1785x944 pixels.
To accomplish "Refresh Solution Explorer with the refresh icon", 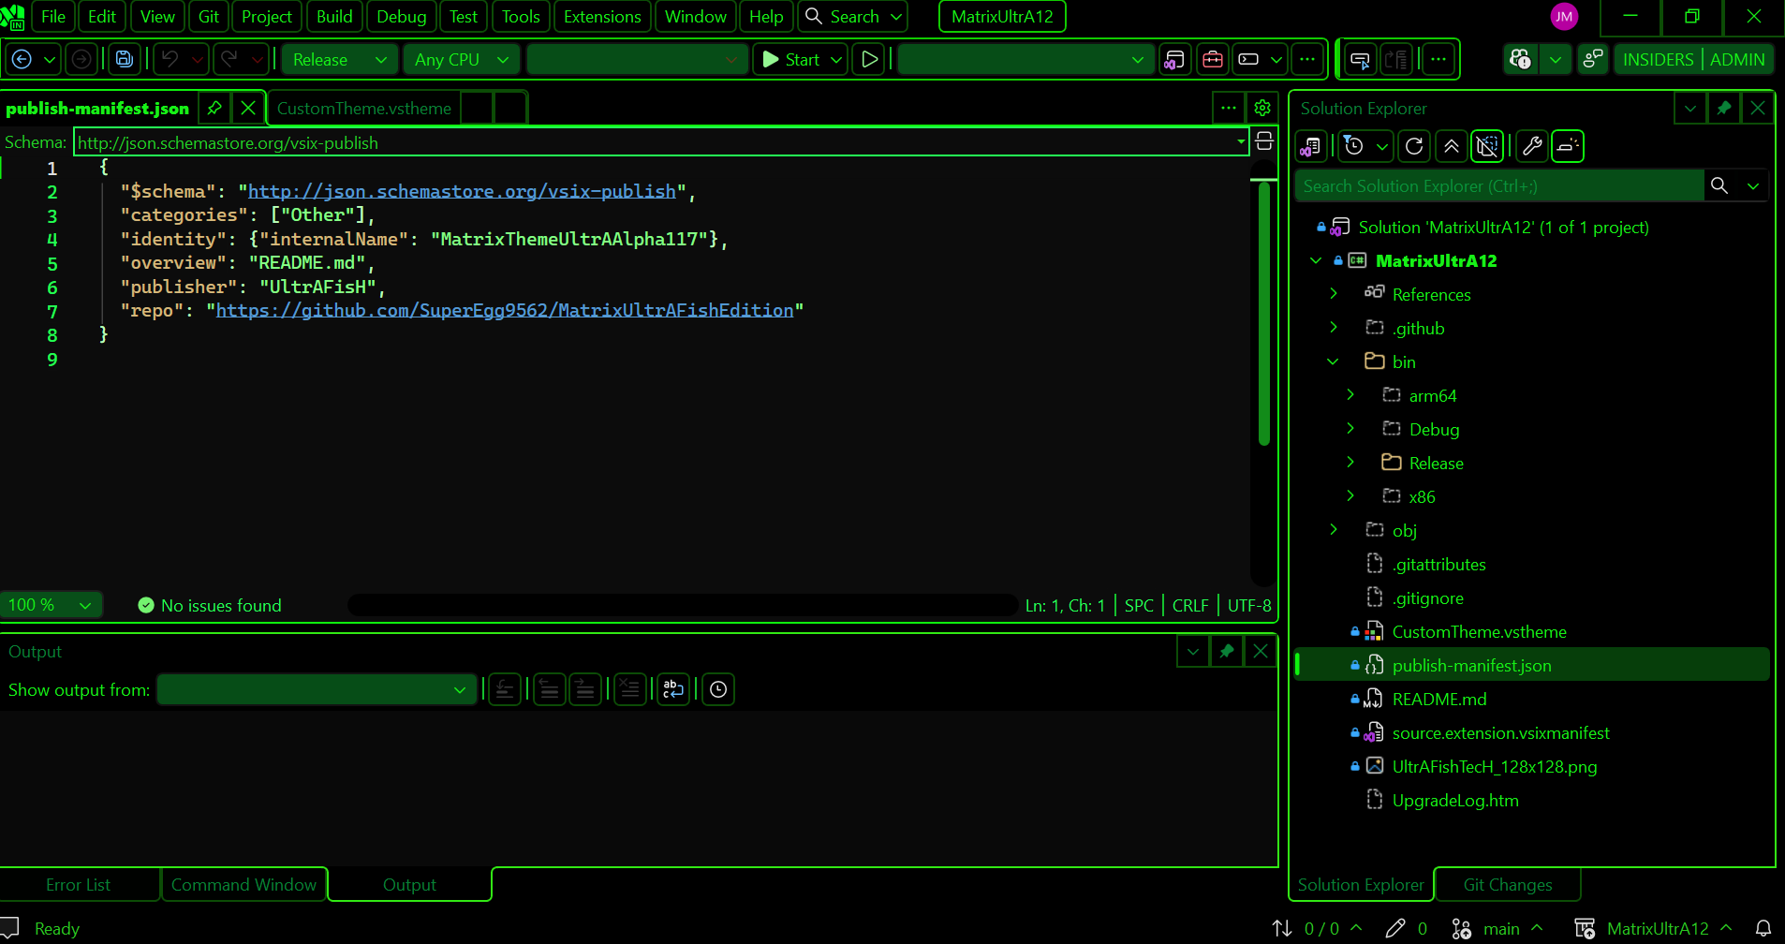I will pyautogui.click(x=1414, y=146).
